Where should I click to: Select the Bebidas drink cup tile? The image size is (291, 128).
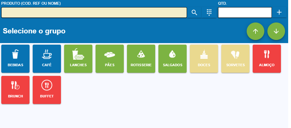point(15,59)
